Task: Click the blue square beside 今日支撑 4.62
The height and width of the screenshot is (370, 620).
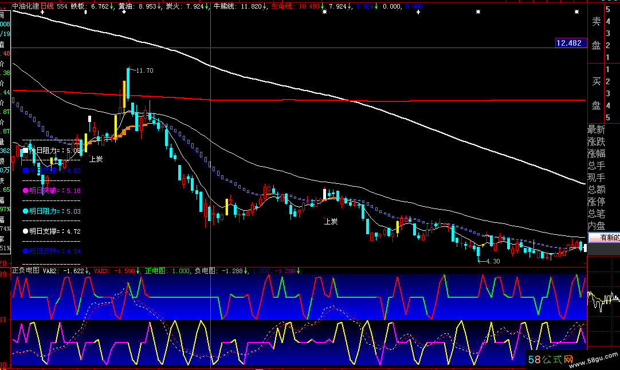Action: [x=25, y=170]
